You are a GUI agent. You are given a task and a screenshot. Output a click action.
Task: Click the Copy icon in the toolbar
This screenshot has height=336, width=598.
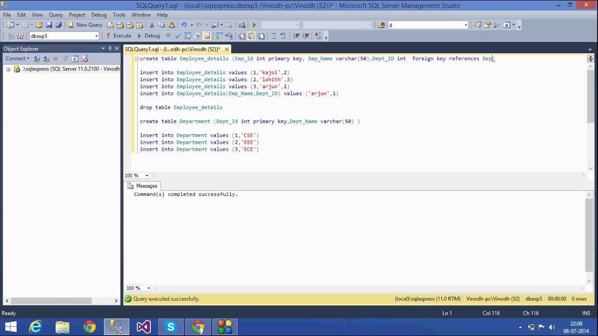162,25
